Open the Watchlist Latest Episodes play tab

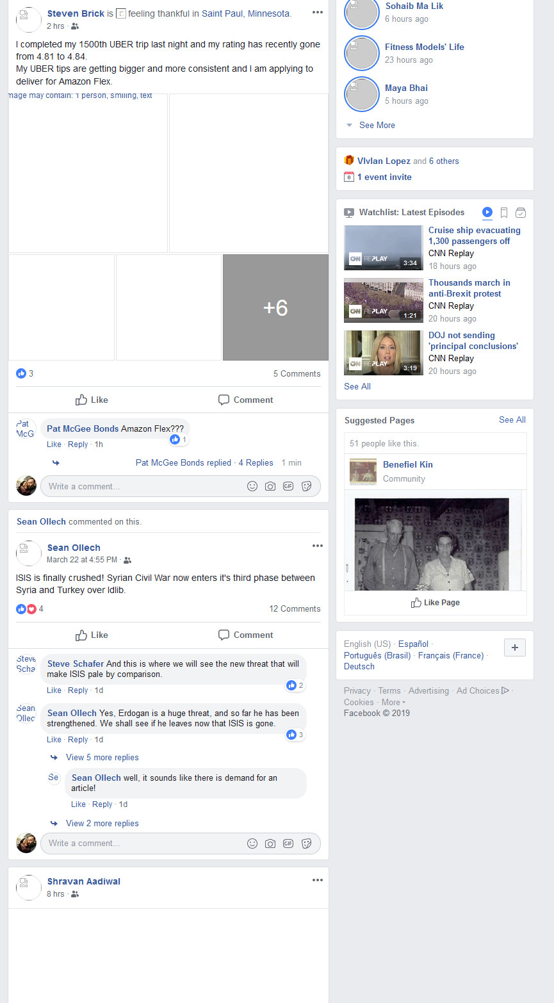point(487,212)
